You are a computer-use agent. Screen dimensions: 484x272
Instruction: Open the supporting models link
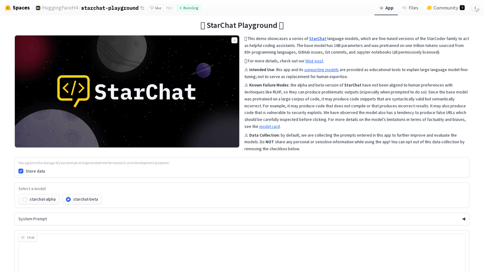point(321,70)
